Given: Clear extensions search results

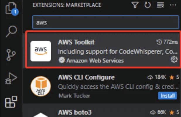Looking at the screenshot, I should (x=160, y=5).
